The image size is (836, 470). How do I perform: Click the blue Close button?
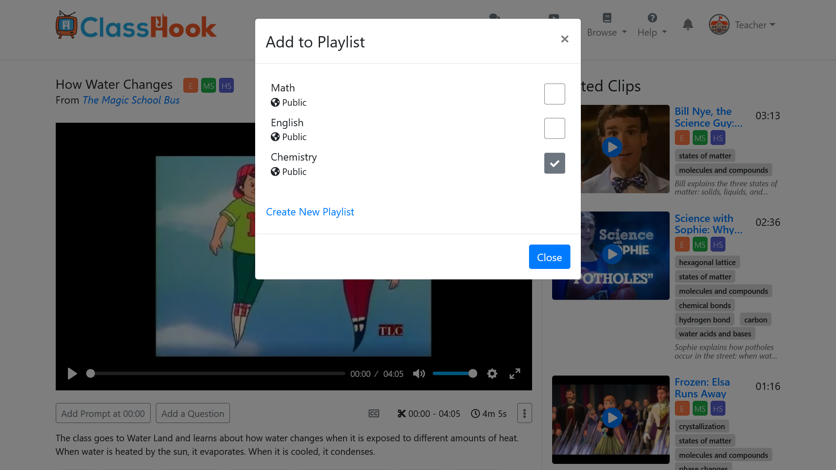coord(549,257)
